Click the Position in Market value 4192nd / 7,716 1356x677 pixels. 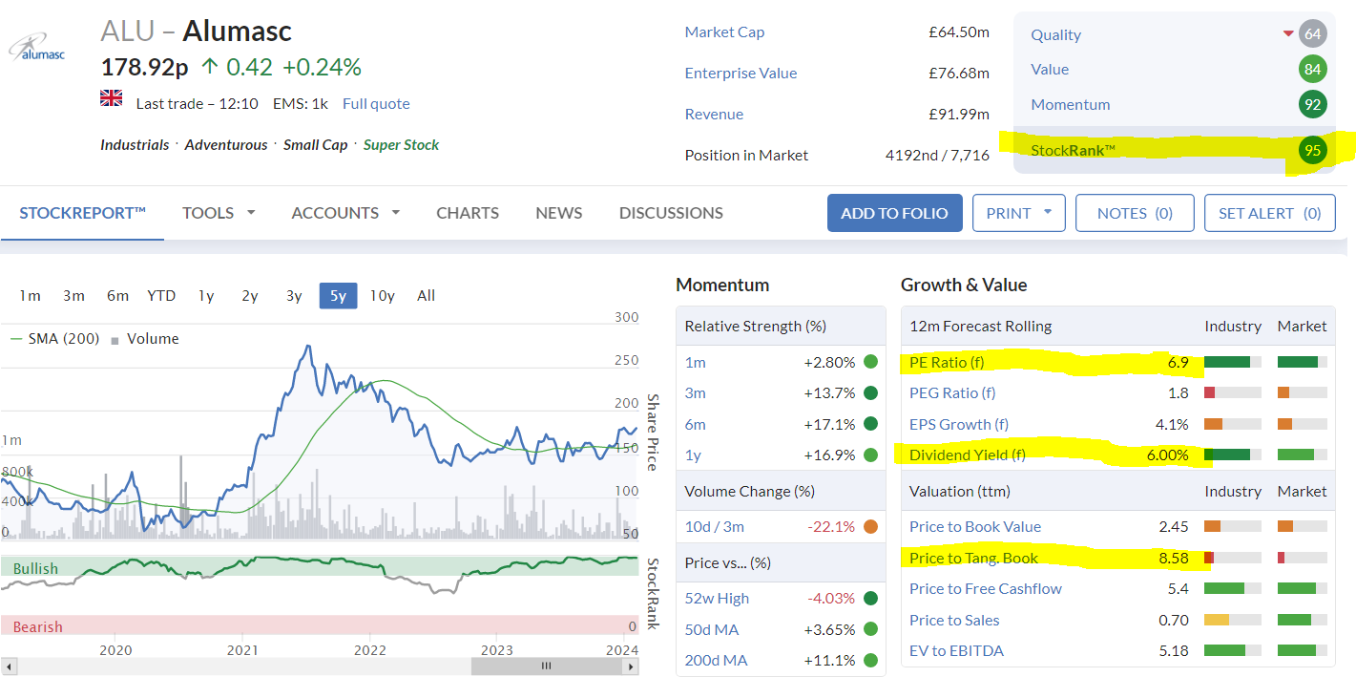point(937,155)
